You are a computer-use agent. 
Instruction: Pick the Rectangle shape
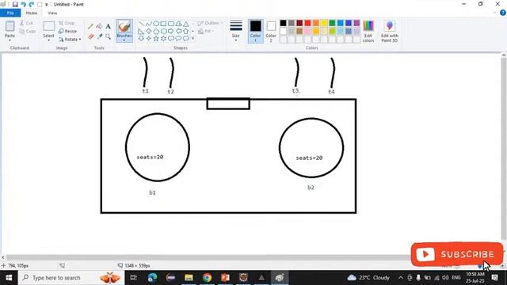tap(163, 24)
